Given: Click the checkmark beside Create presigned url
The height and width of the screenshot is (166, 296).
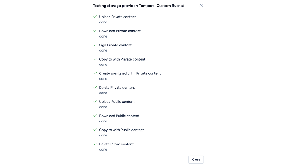Looking at the screenshot, I should 95,73.
